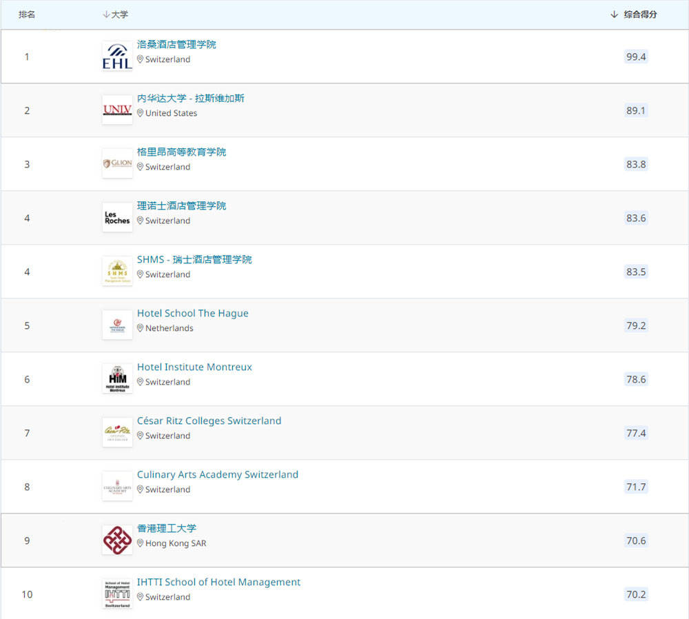
Task: Sort by 综合得分 column arrow
Action: coord(614,14)
